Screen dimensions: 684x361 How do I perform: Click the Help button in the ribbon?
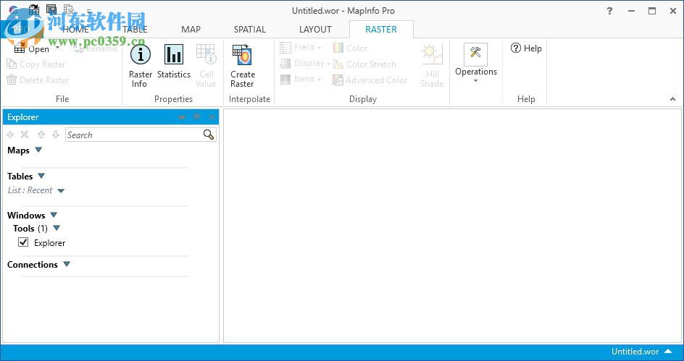(526, 48)
